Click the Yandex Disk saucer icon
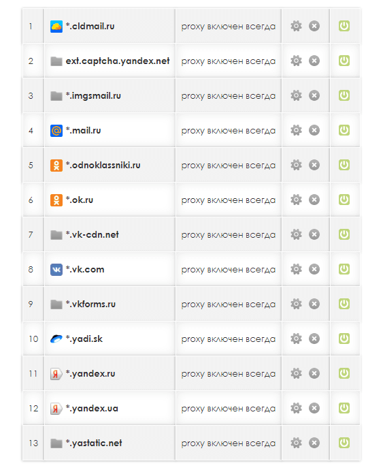The height and width of the screenshot is (470, 383). point(56,339)
